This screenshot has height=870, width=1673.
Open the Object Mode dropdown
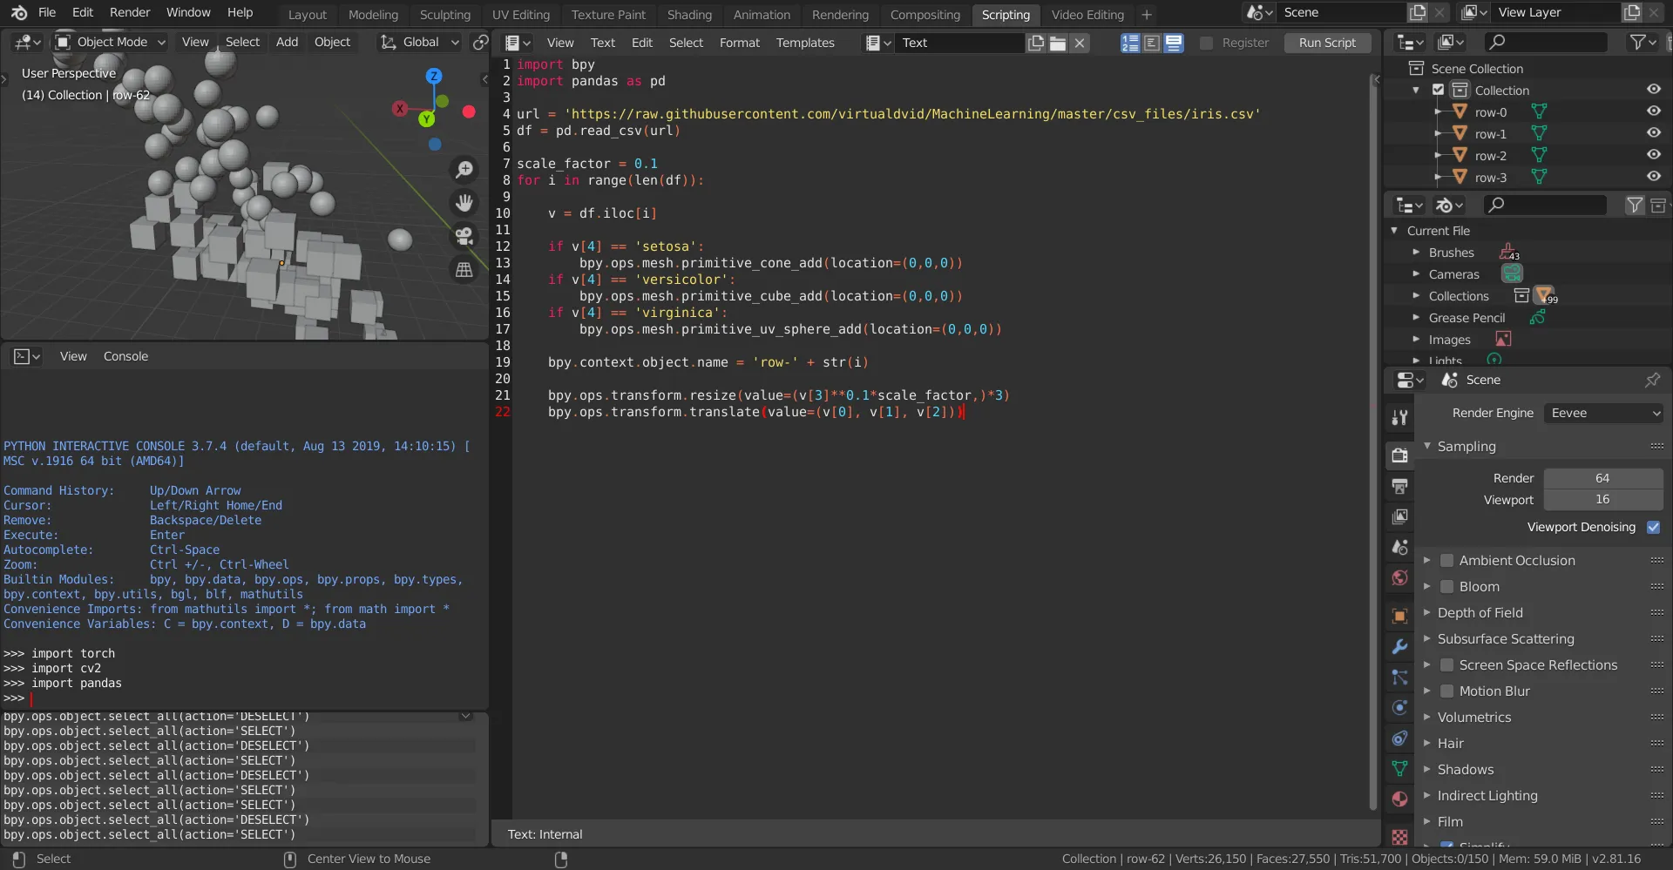click(x=111, y=42)
